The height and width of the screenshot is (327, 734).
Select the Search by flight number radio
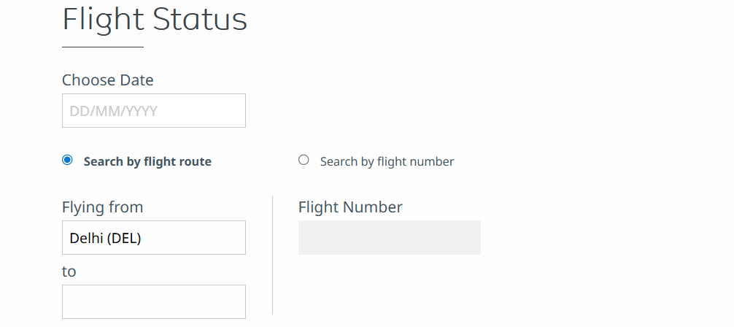304,160
